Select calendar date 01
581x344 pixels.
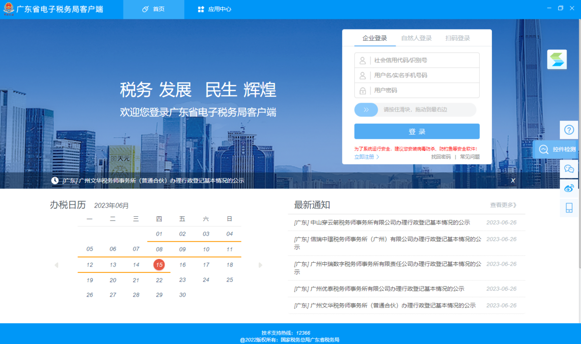point(159,234)
